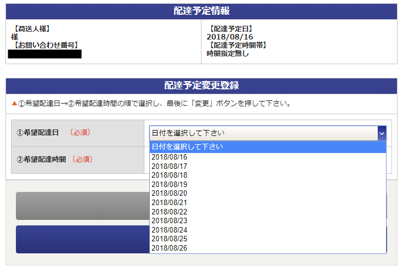Select the 2018/08/25 option
This screenshot has width=403, height=272.
click(169, 239)
